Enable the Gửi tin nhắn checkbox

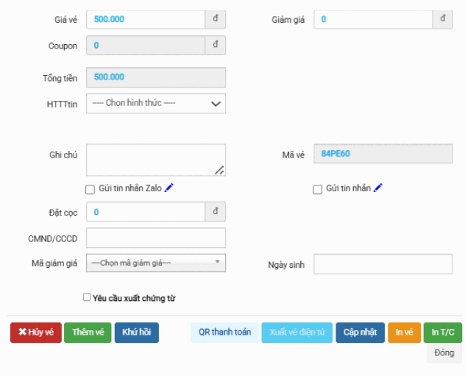tap(318, 189)
